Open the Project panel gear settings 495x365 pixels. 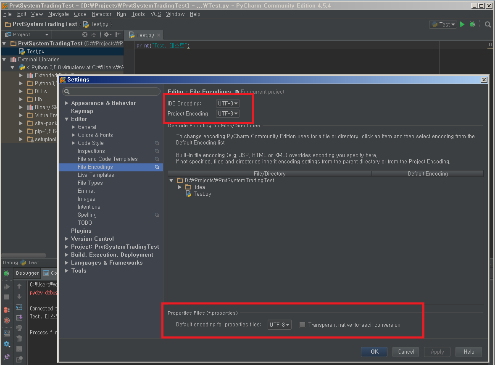coord(107,34)
